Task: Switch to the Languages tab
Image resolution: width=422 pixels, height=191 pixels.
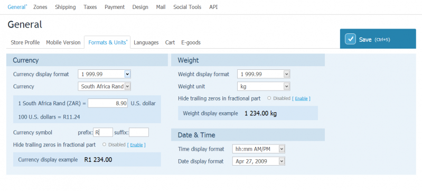Action: click(x=146, y=42)
